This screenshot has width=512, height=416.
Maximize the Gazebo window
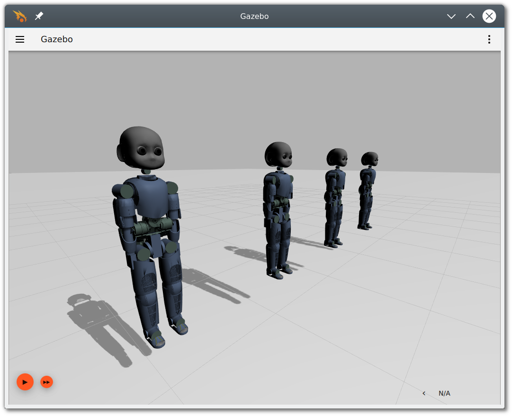tap(470, 16)
